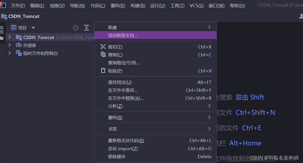This screenshot has width=303, height=163.
Task: Click the collapse-all icon in project panel
Action: [86, 28]
